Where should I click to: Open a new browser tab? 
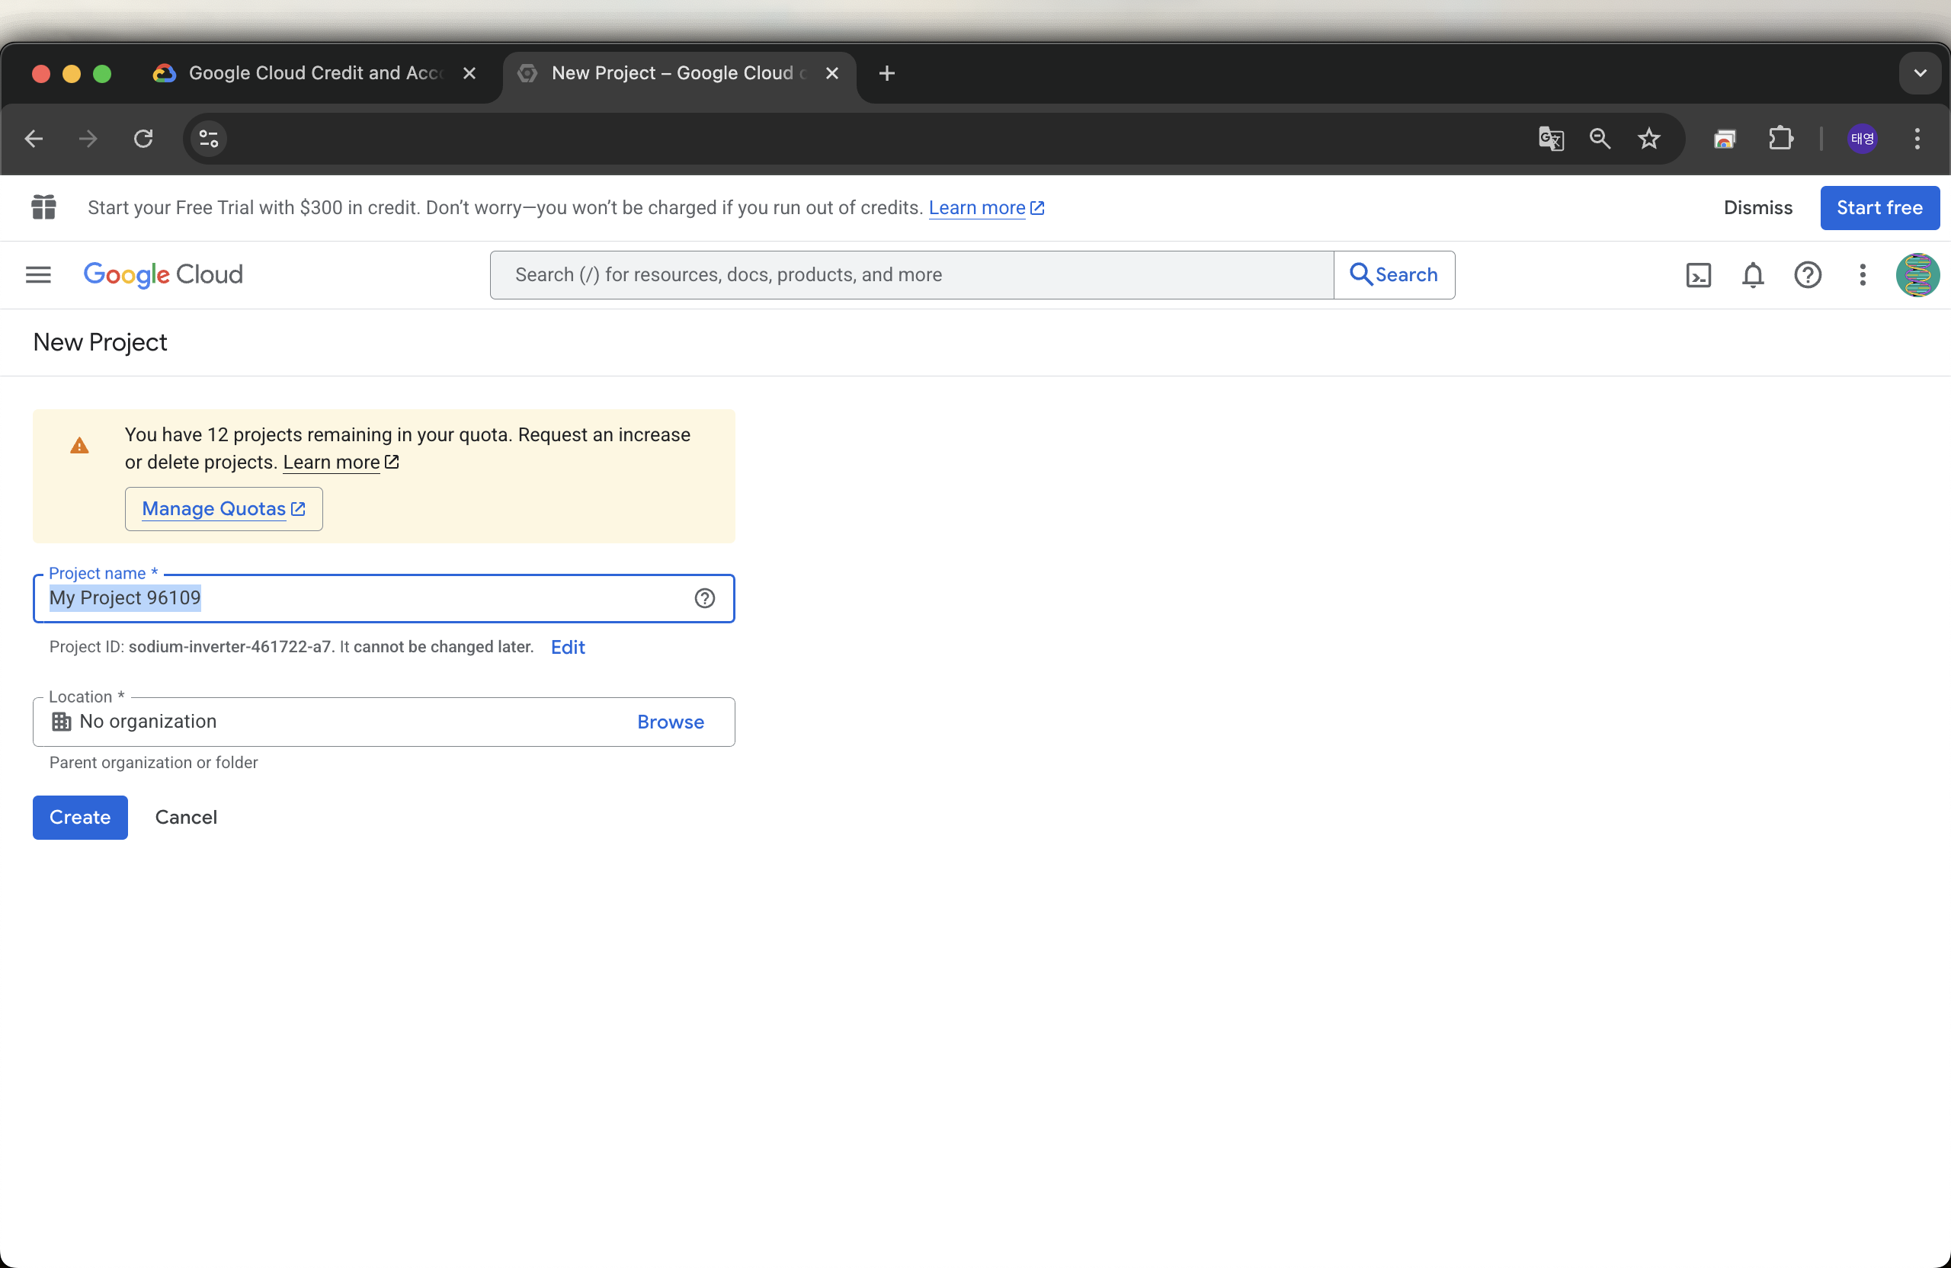point(886,73)
